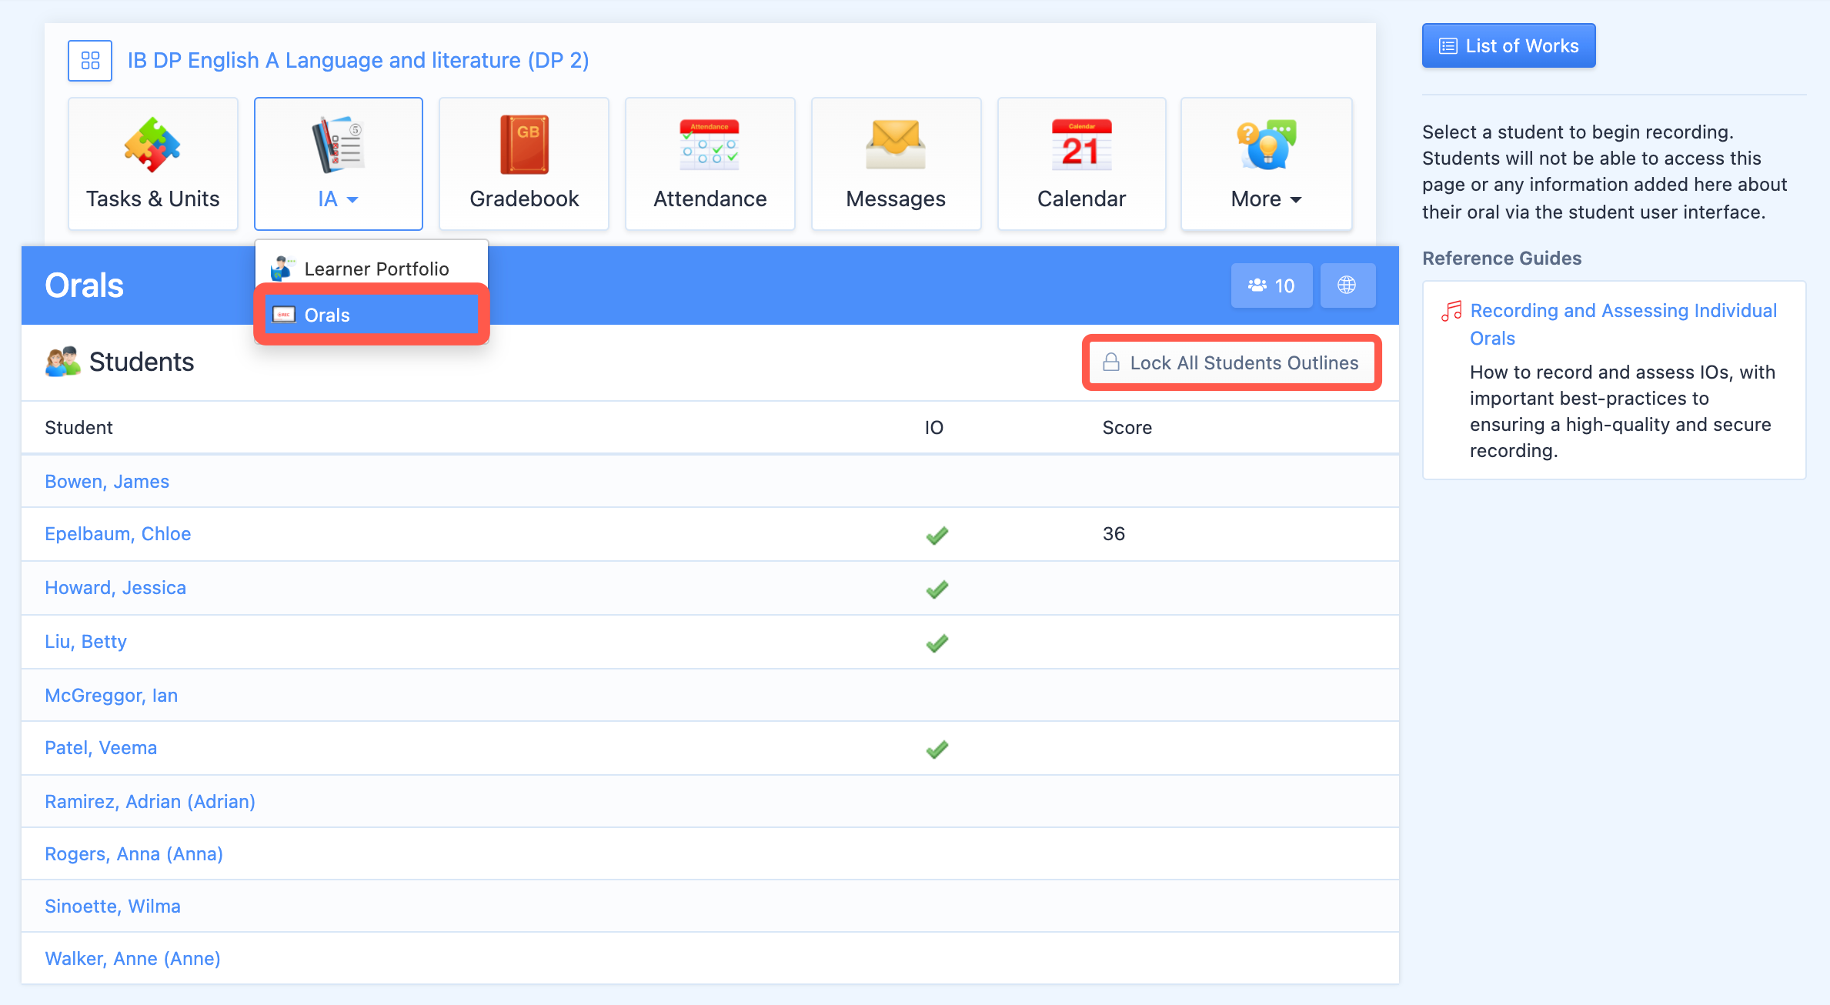This screenshot has height=1005, width=1830.
Task: Click Howard, Jessica's IO checkmark
Action: pyautogui.click(x=937, y=589)
